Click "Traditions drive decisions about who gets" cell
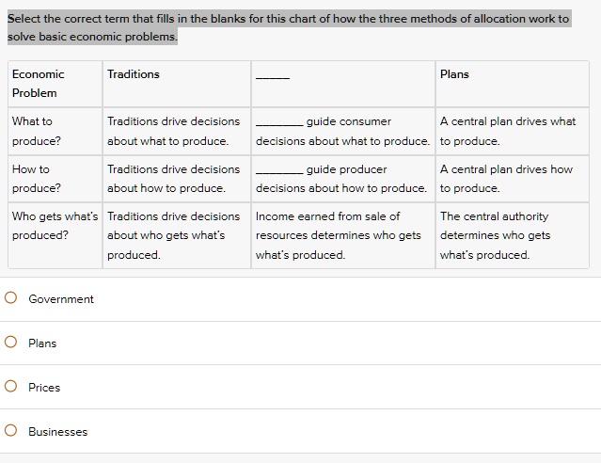The width and height of the screenshot is (601, 463). click(176, 235)
